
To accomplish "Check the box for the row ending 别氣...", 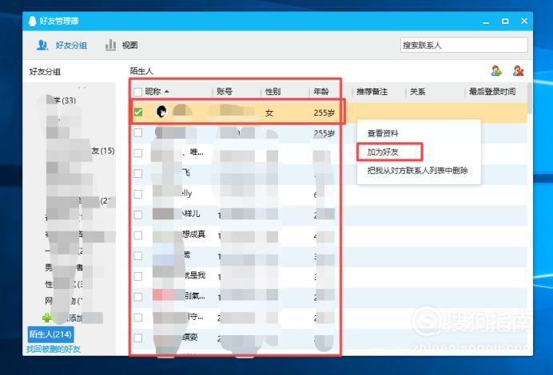I will [138, 297].
